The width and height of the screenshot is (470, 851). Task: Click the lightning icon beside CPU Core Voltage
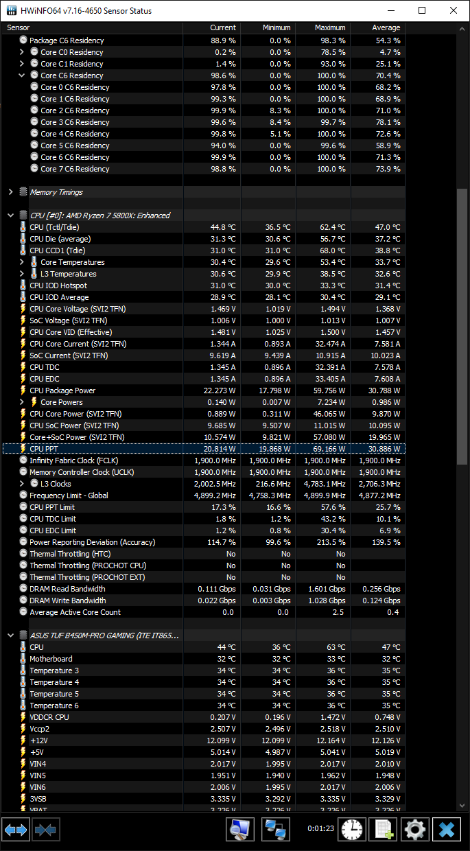click(23, 309)
